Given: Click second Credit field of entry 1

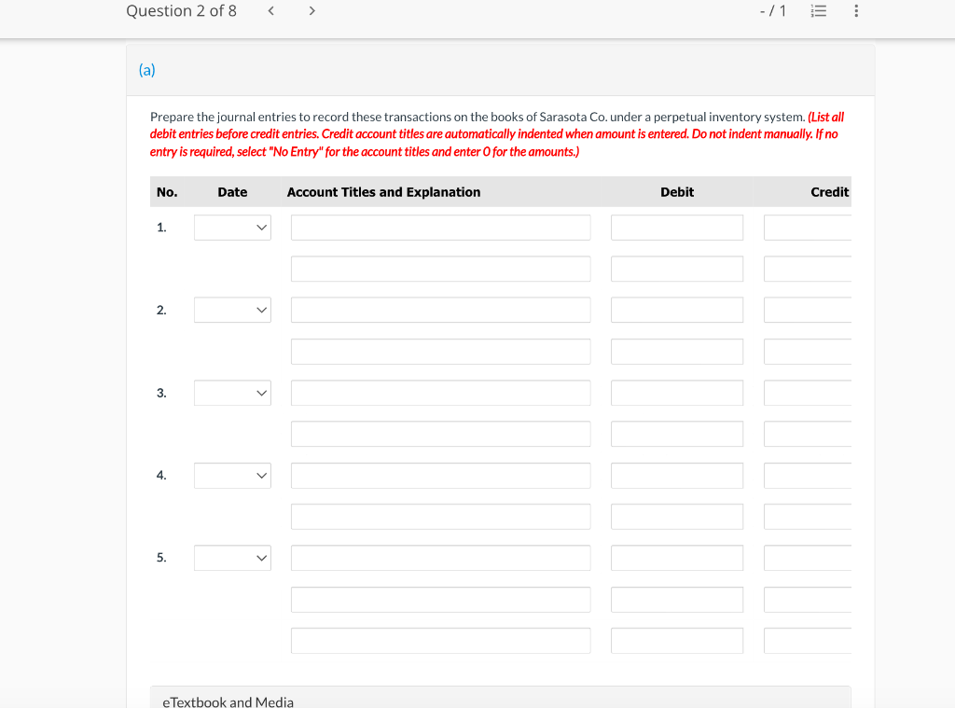Looking at the screenshot, I should click(x=808, y=269).
